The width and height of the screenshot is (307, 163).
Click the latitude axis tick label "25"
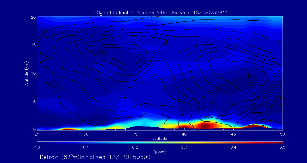tap(36, 134)
